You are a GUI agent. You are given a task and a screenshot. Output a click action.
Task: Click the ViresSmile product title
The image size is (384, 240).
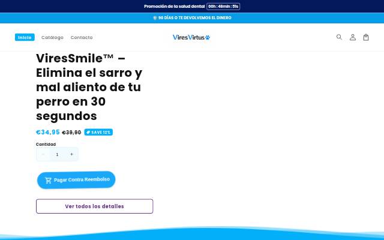click(x=89, y=87)
